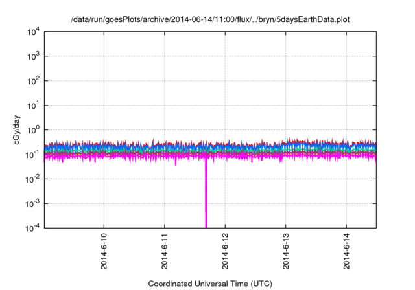Click the 10^0 y-axis tick label
This screenshot has height=290, width=415.
(x=34, y=129)
